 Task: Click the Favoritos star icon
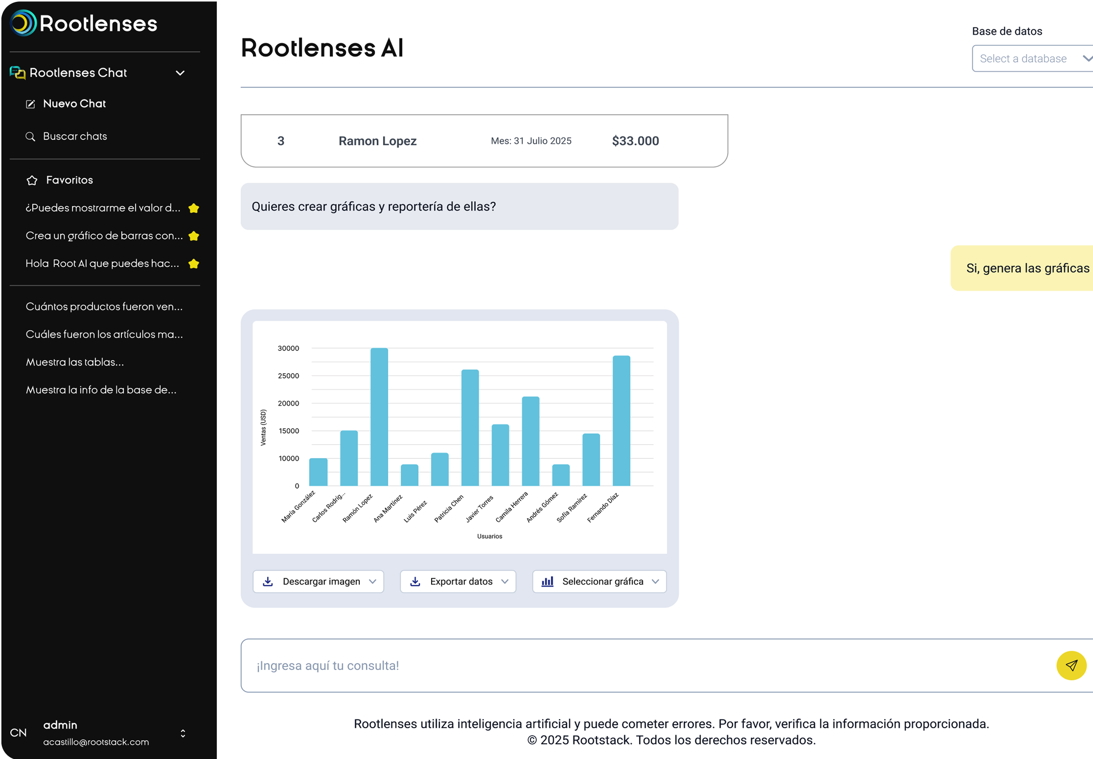(x=31, y=180)
